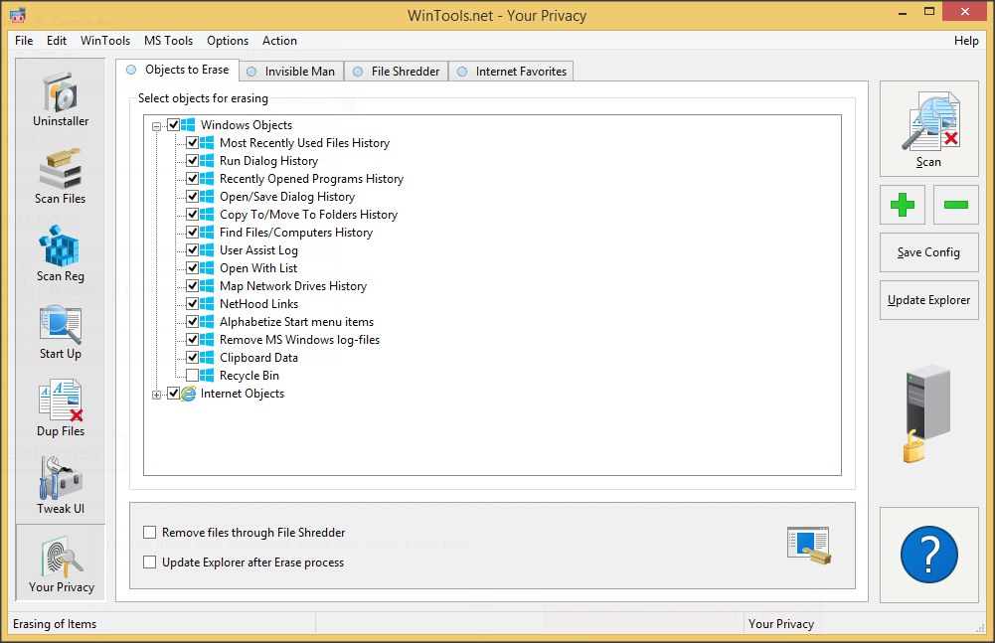Check the Recycle Bin checkbox

click(x=192, y=375)
